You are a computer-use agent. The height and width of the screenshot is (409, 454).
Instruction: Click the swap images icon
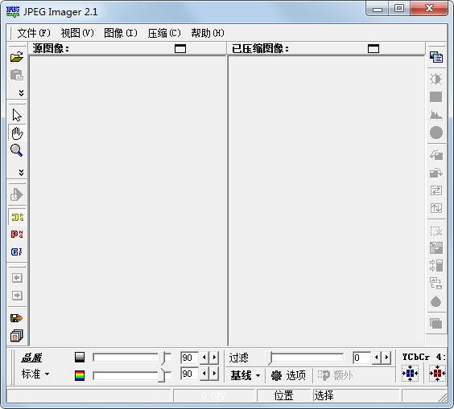[436, 284]
